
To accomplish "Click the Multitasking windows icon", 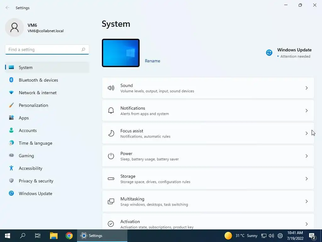I will tap(111, 201).
